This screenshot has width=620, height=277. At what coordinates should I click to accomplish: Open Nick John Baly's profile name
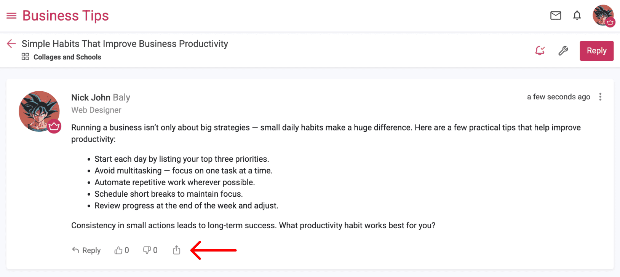pyautogui.click(x=101, y=97)
